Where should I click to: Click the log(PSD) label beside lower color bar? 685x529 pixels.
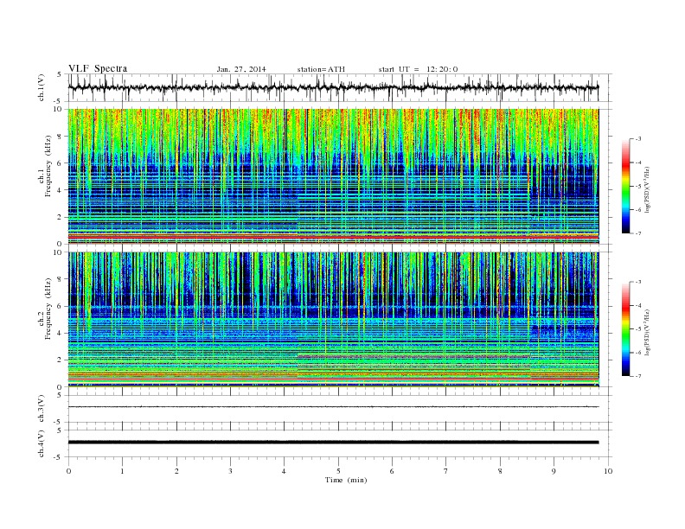[x=648, y=332]
